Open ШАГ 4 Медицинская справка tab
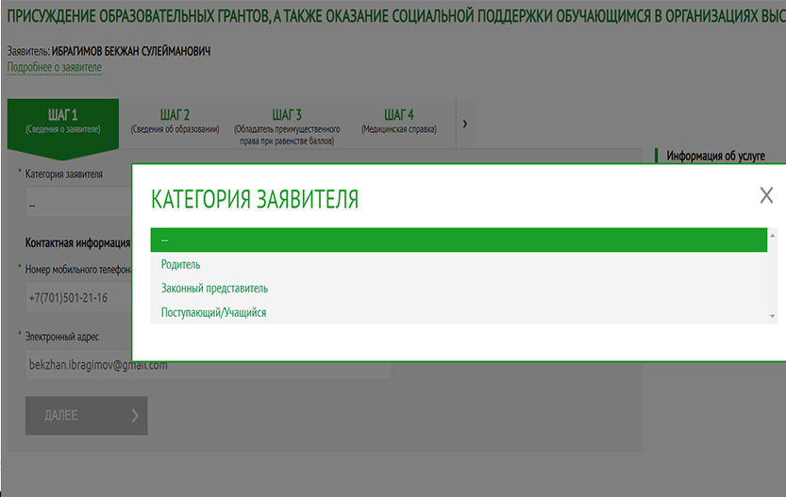The height and width of the screenshot is (497, 786). [x=398, y=122]
